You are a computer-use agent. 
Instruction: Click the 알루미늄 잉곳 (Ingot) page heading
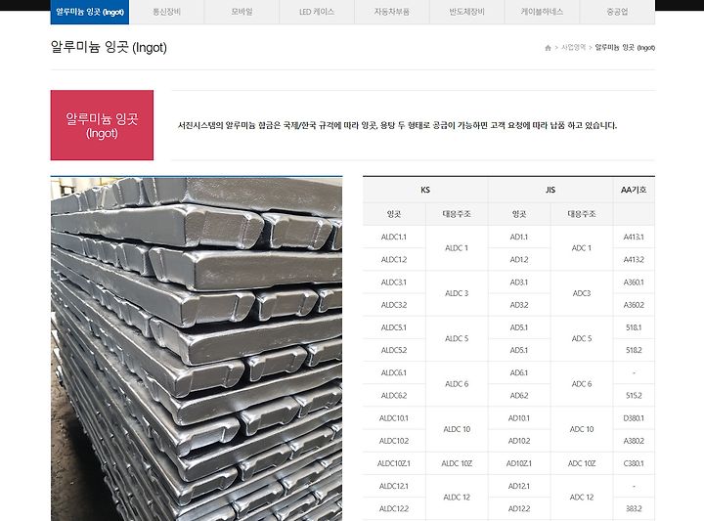click(109, 47)
